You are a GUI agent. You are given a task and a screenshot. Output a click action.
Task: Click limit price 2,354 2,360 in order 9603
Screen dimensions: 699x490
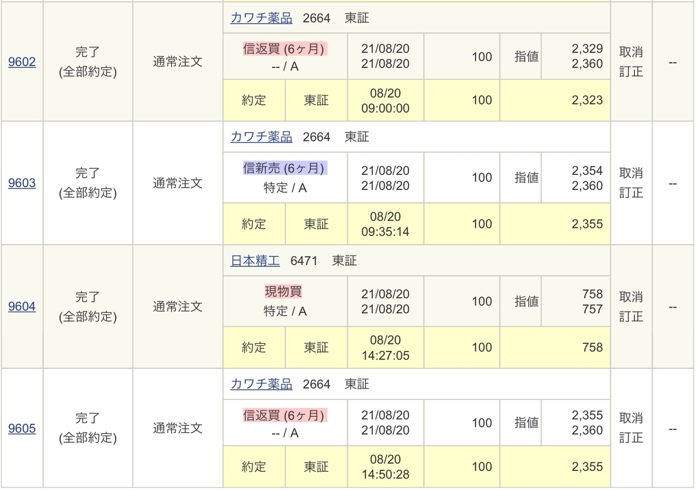click(587, 178)
